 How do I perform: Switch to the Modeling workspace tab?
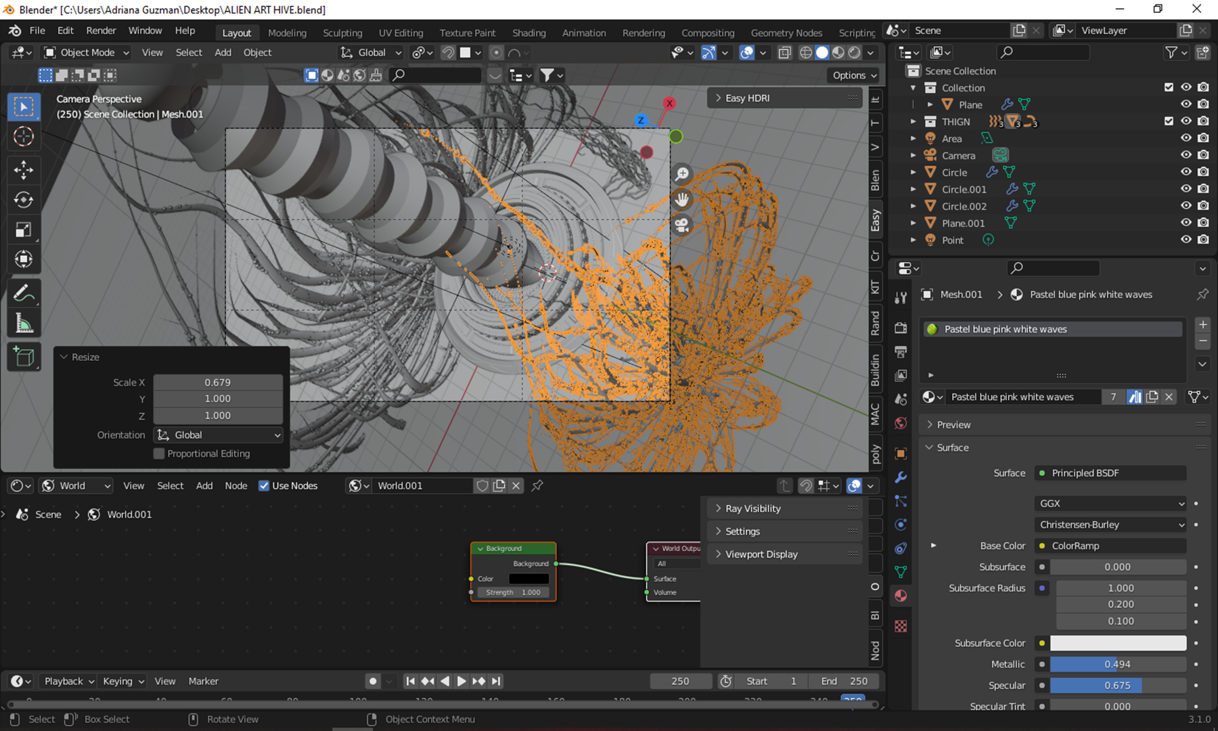click(287, 32)
